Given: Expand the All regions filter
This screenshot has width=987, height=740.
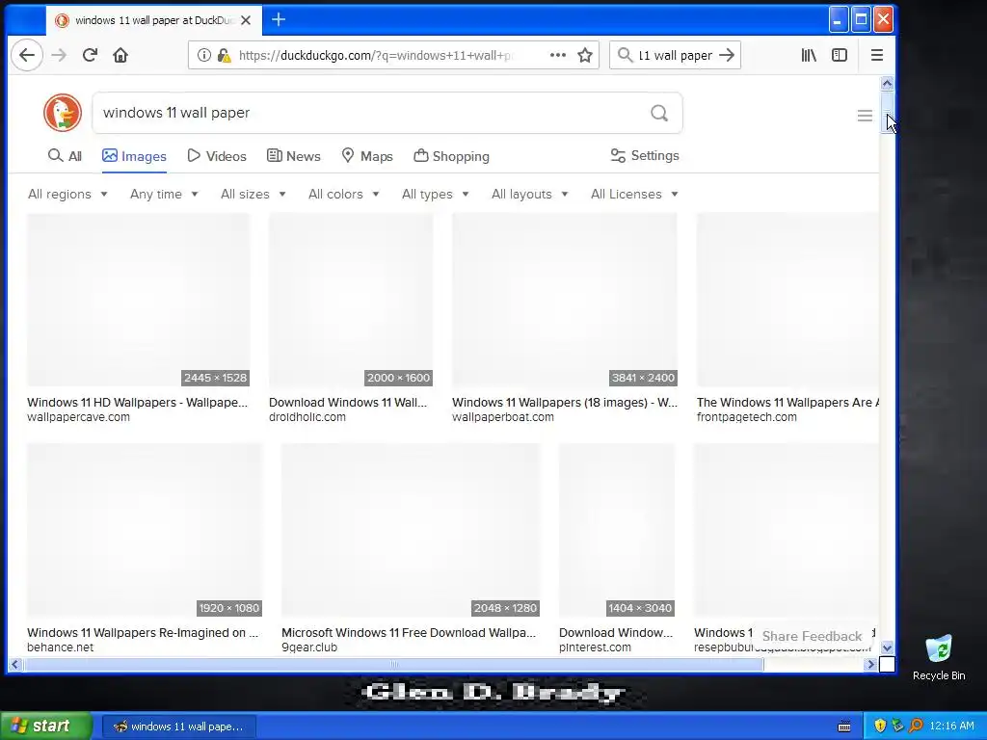Looking at the screenshot, I should pos(67,194).
